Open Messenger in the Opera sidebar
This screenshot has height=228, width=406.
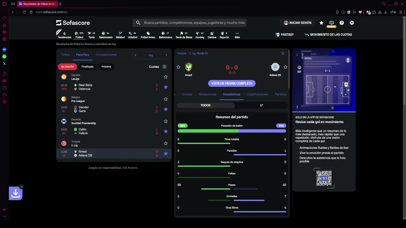pos(4,49)
